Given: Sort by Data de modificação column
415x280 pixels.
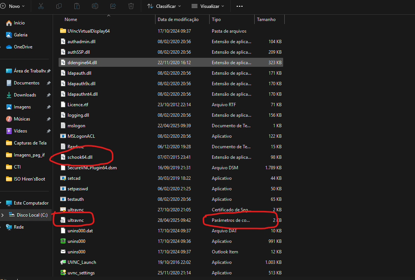Looking at the screenshot, I should click(178, 19).
